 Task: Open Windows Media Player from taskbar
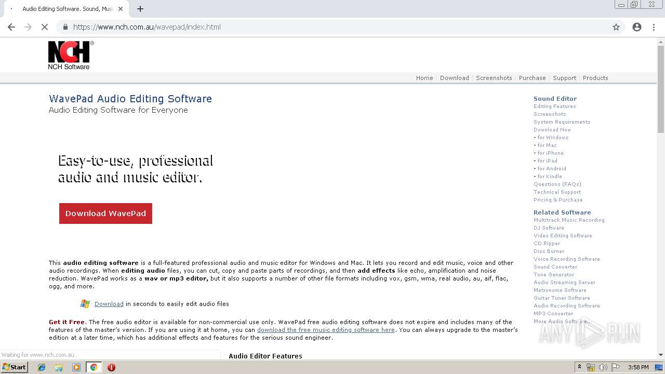(x=76, y=367)
